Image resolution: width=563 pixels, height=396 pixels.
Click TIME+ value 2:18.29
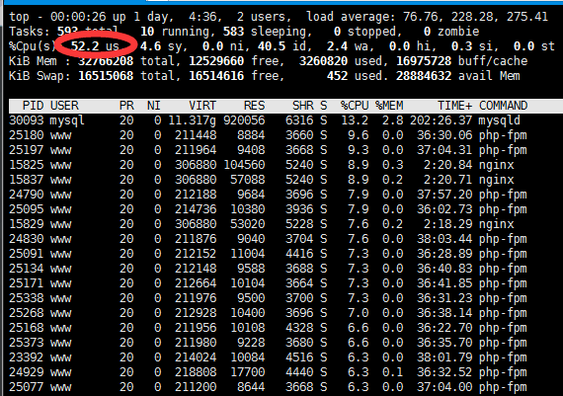click(x=447, y=224)
